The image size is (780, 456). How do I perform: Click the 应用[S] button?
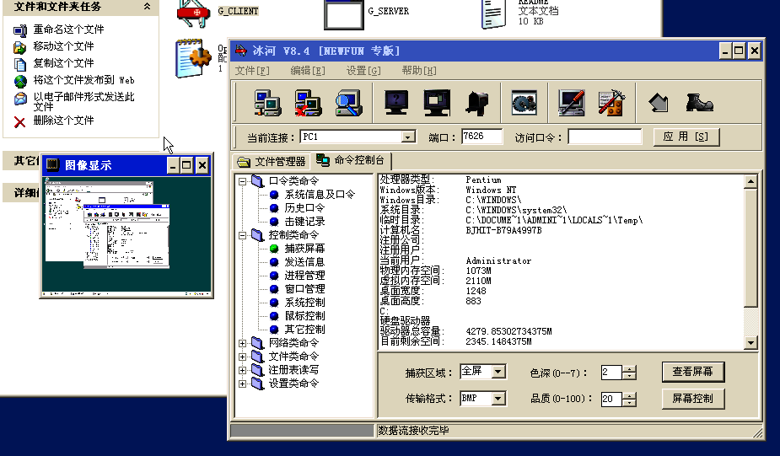tap(686, 137)
